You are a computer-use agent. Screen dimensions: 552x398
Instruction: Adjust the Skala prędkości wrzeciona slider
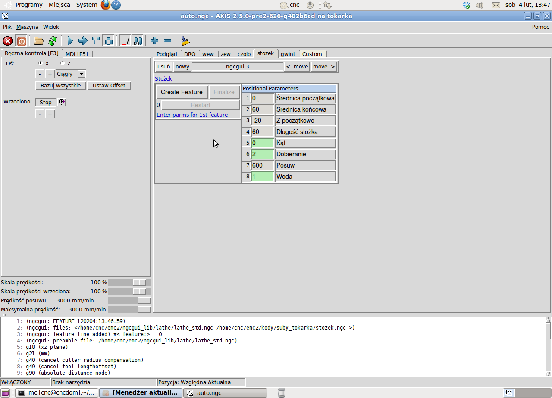tap(129, 291)
